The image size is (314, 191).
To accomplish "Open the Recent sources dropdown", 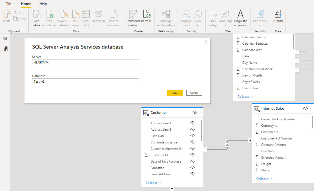I will 114,18.
